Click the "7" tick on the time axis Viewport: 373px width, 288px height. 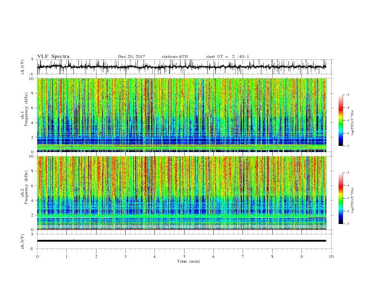[x=243, y=256]
